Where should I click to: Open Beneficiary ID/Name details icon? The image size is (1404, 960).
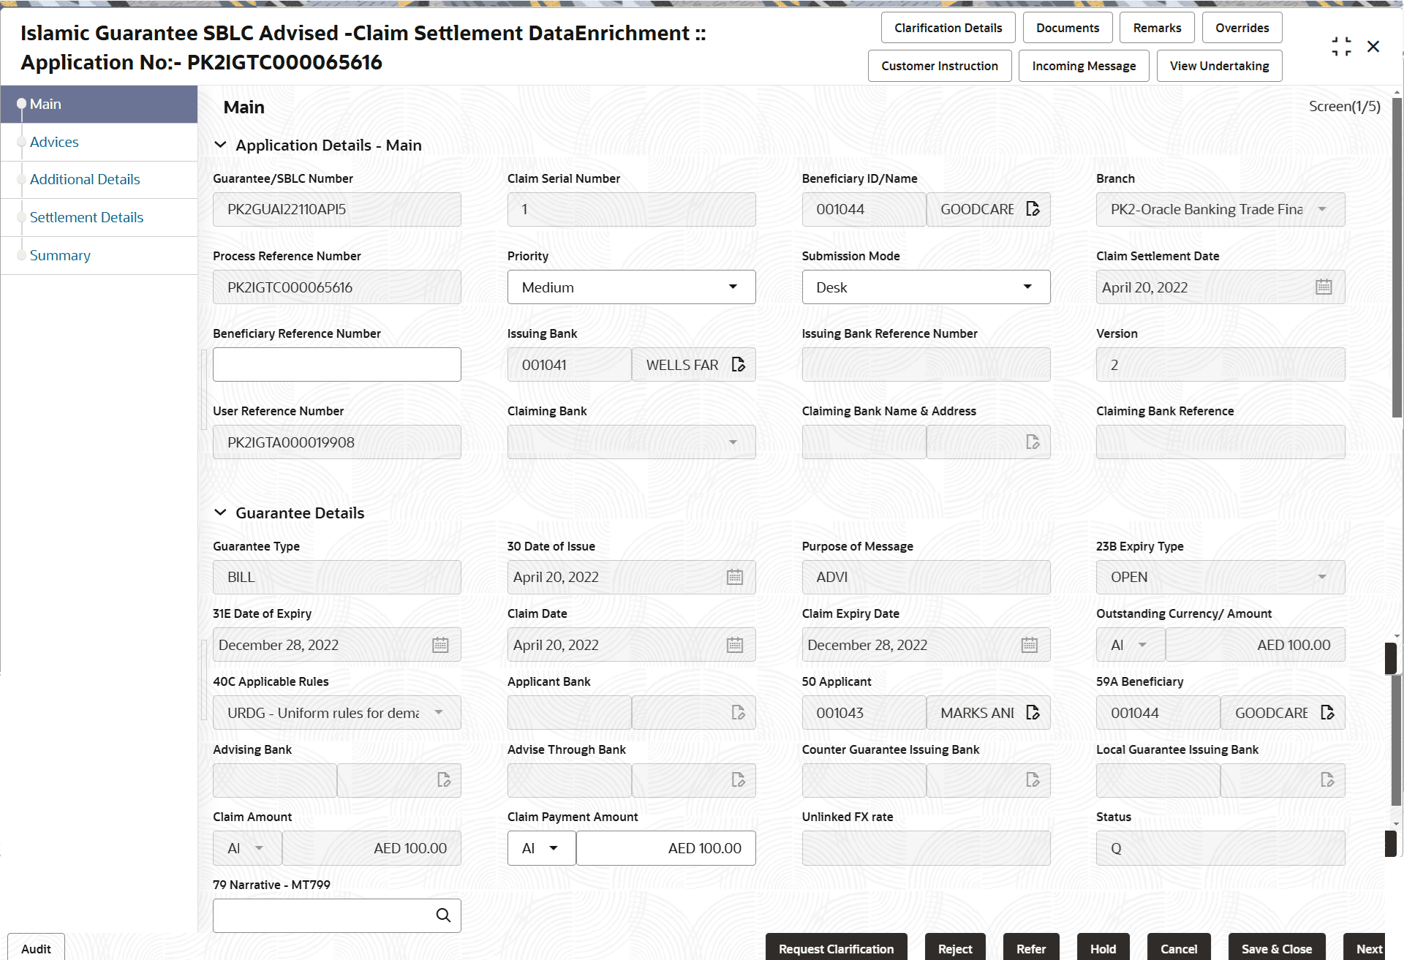click(1033, 209)
